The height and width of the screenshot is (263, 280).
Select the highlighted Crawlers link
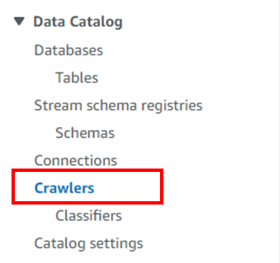(64, 188)
